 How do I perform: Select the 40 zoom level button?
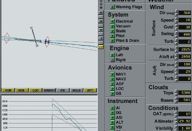[101, 13]
